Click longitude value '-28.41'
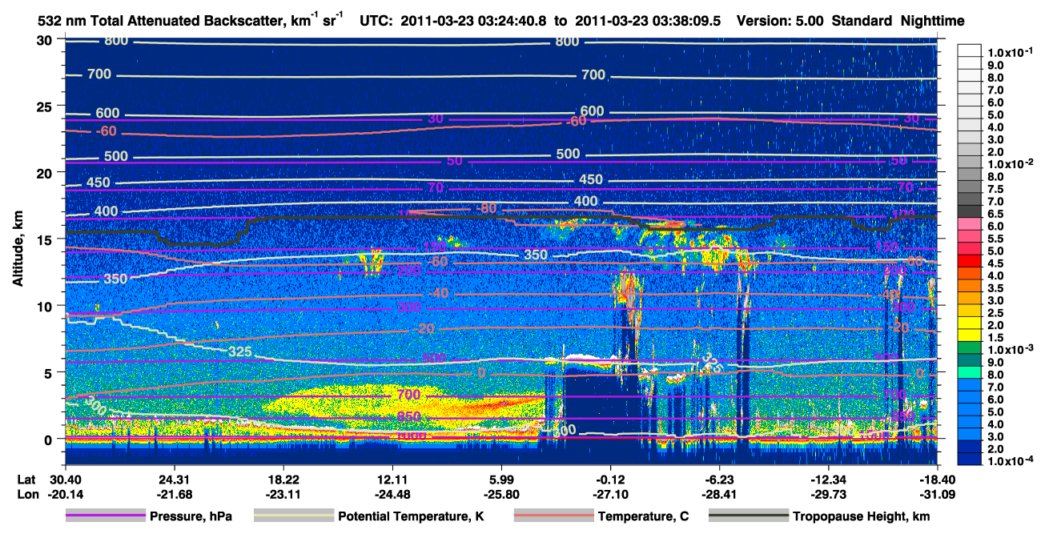 pos(719,495)
